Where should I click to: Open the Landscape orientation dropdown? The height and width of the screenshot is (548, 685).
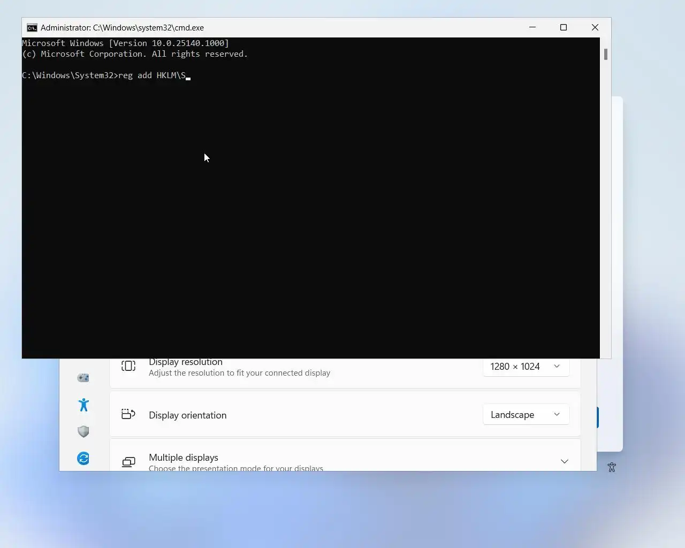tap(526, 415)
